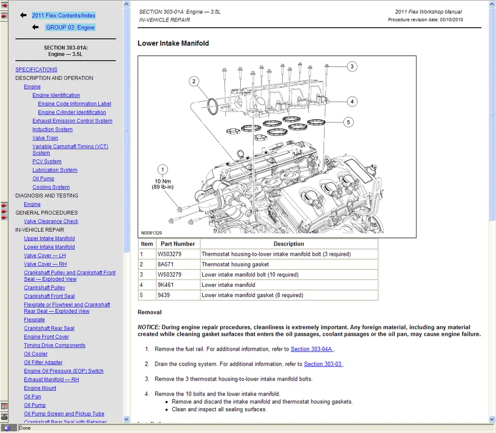Open the Oil Filter Adapter link
The image size is (496, 433).
point(43,362)
